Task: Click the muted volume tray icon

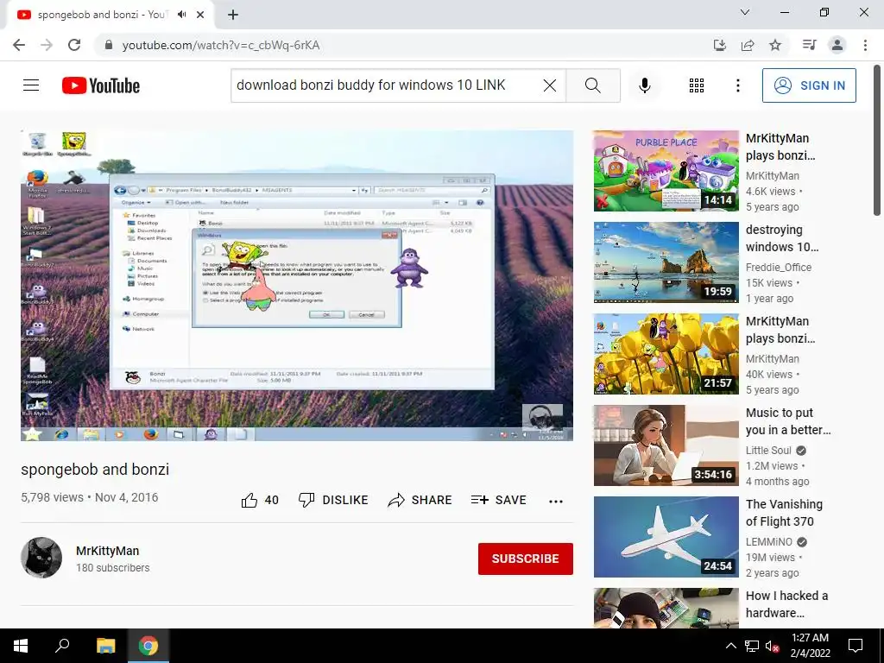Action: click(771, 646)
